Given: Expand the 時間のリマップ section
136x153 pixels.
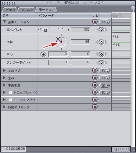Looking at the screenshot, I should tap(4, 107).
